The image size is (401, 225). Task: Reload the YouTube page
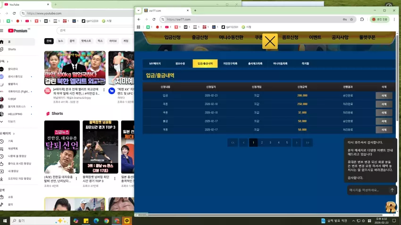[14, 13]
